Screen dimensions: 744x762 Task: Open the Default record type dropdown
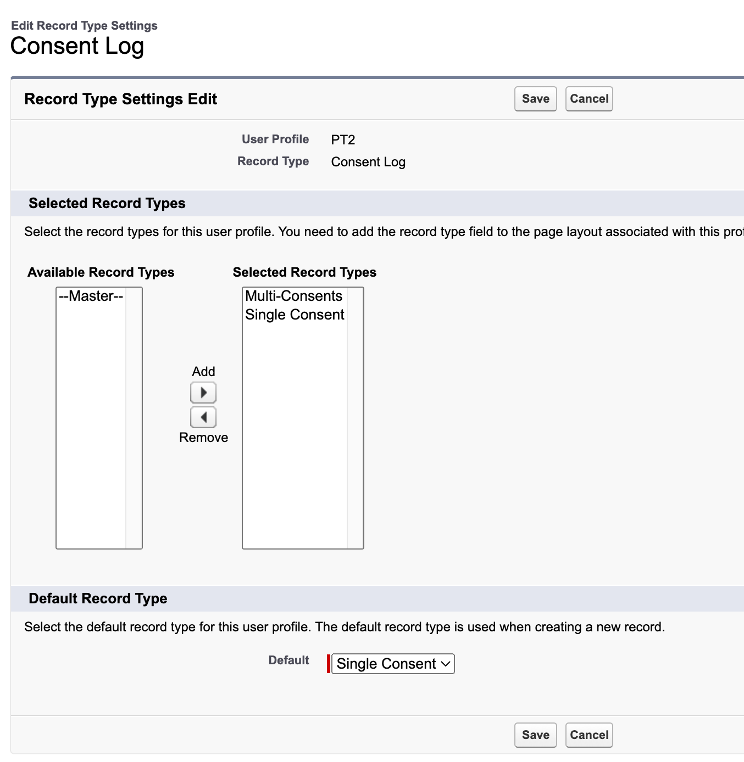click(x=393, y=664)
